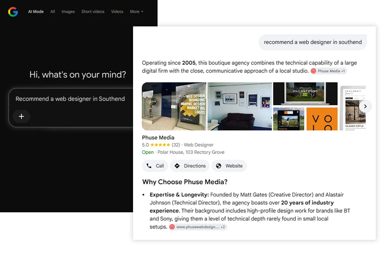
Task: Switch to the All tab
Action: point(53,12)
